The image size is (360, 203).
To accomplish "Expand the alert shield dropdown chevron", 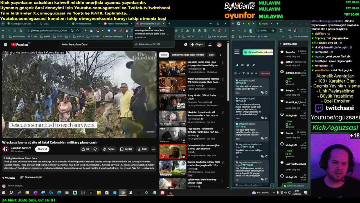I will click(239, 73).
